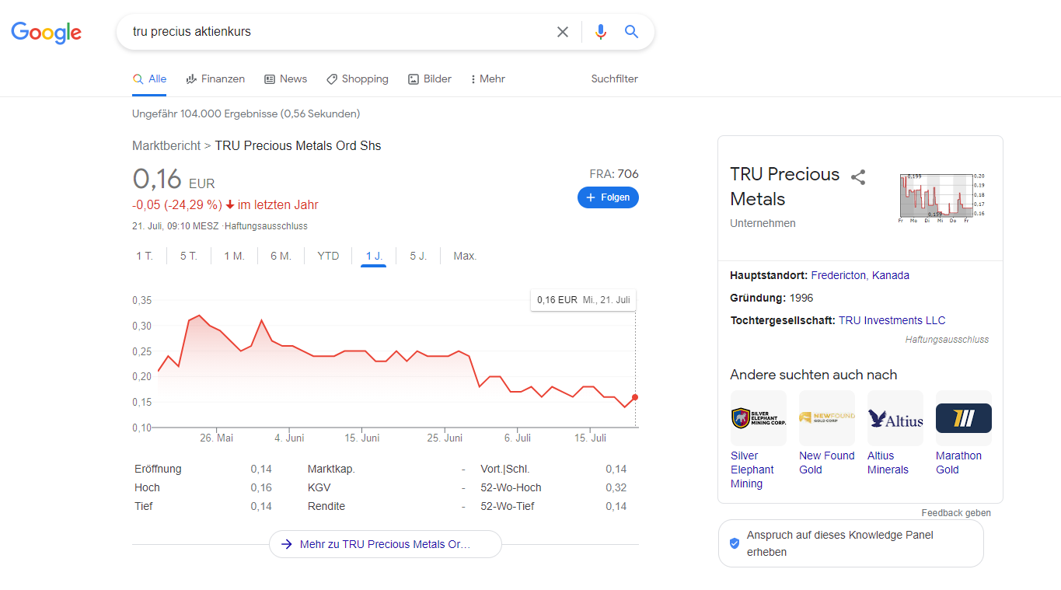Open the Mehr search options menu

pyautogui.click(x=488, y=79)
